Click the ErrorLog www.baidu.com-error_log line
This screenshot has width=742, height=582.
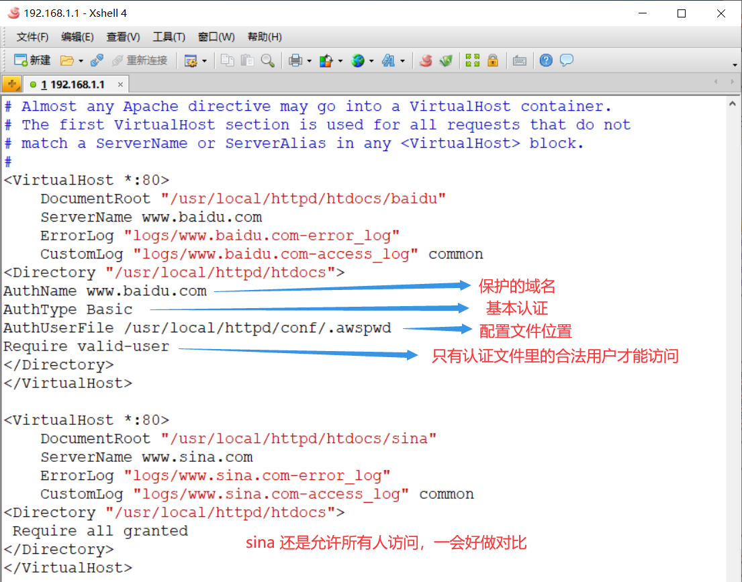(x=220, y=236)
